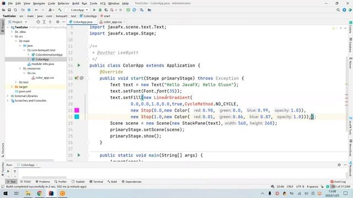Click run gutter icon beside main method
353x198 pixels.
79,155
